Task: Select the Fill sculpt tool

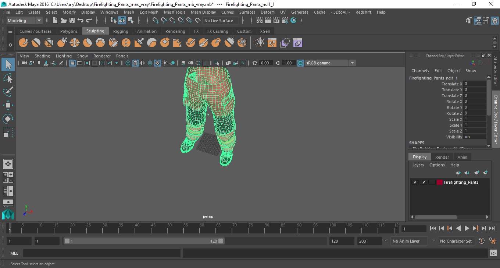Action: coord(178,43)
